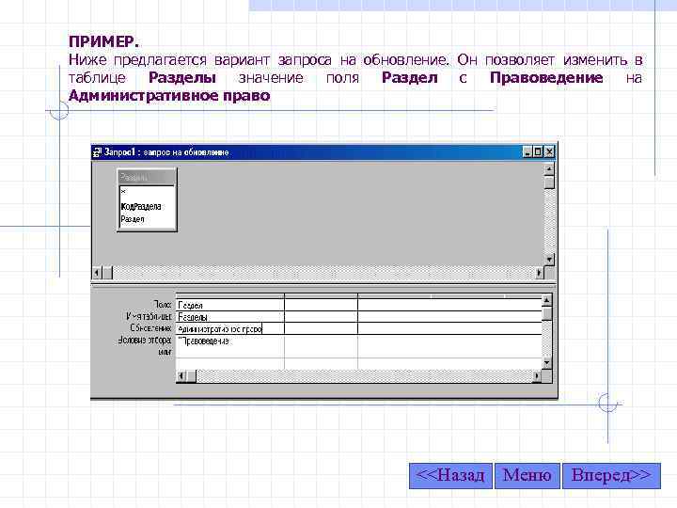Click grid pane vertical scroll down arrow
677x508 pixels.
546,363
